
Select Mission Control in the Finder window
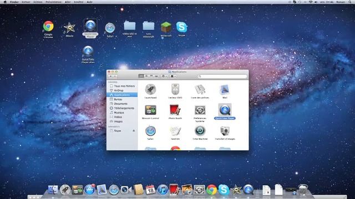150,110
